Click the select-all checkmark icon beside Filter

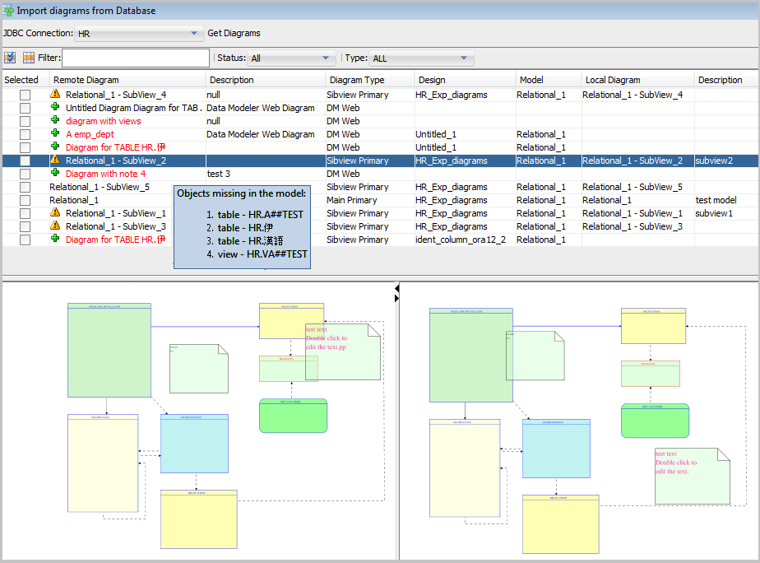[10, 58]
